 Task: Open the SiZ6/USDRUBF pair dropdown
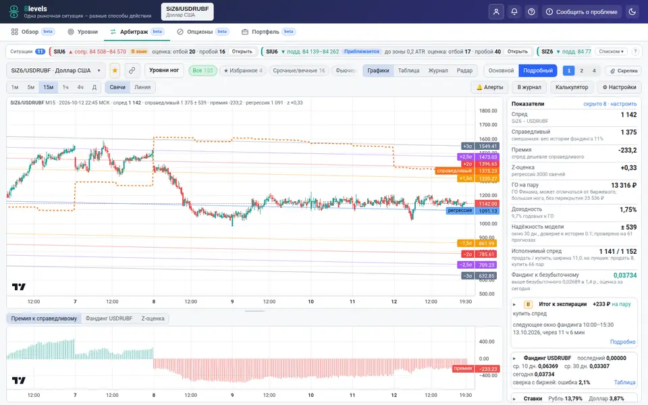(x=56, y=71)
